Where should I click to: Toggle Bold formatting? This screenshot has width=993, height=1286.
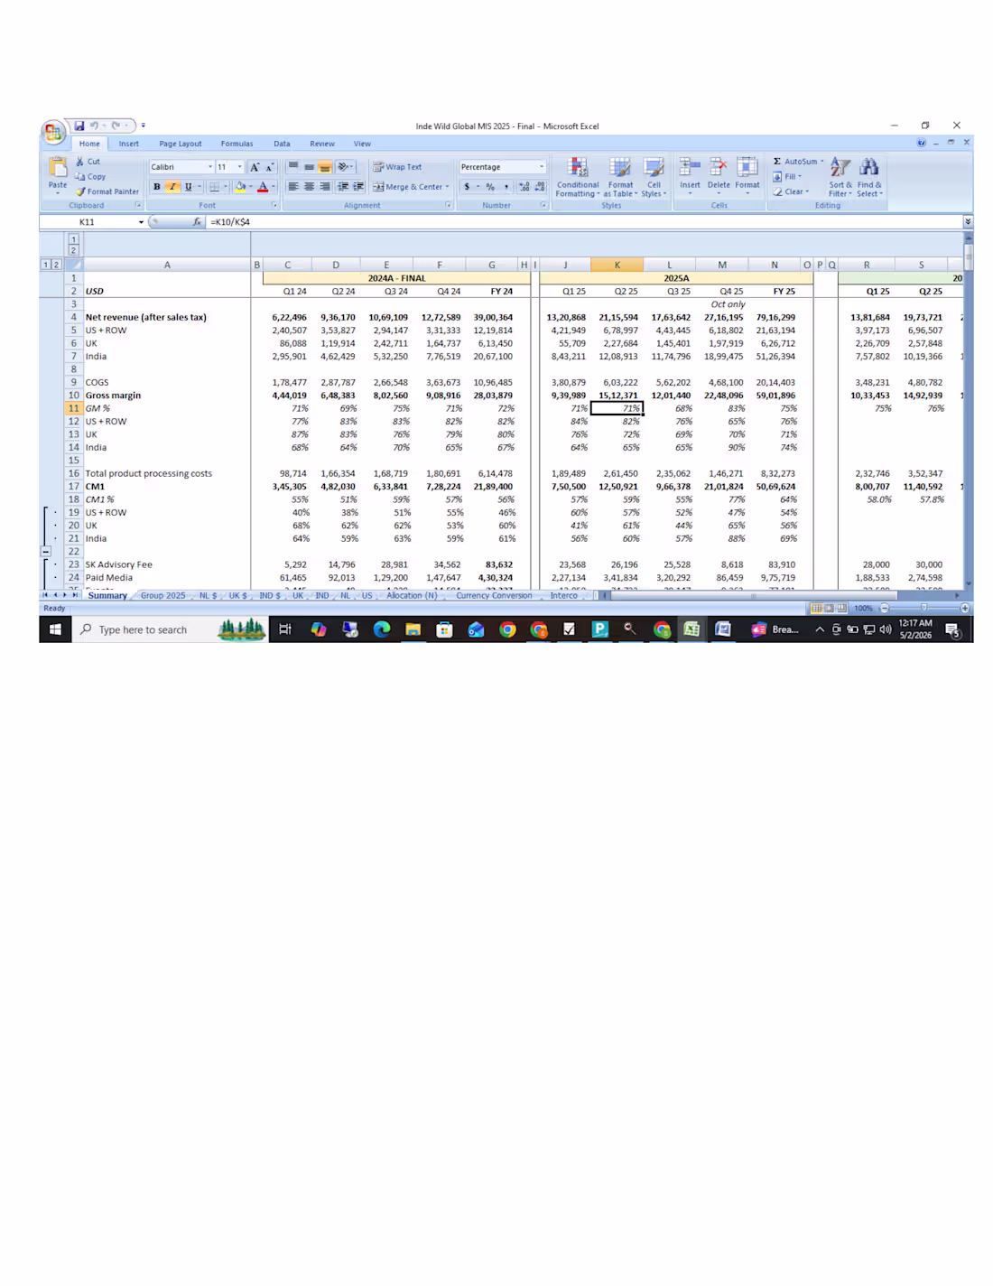(157, 187)
